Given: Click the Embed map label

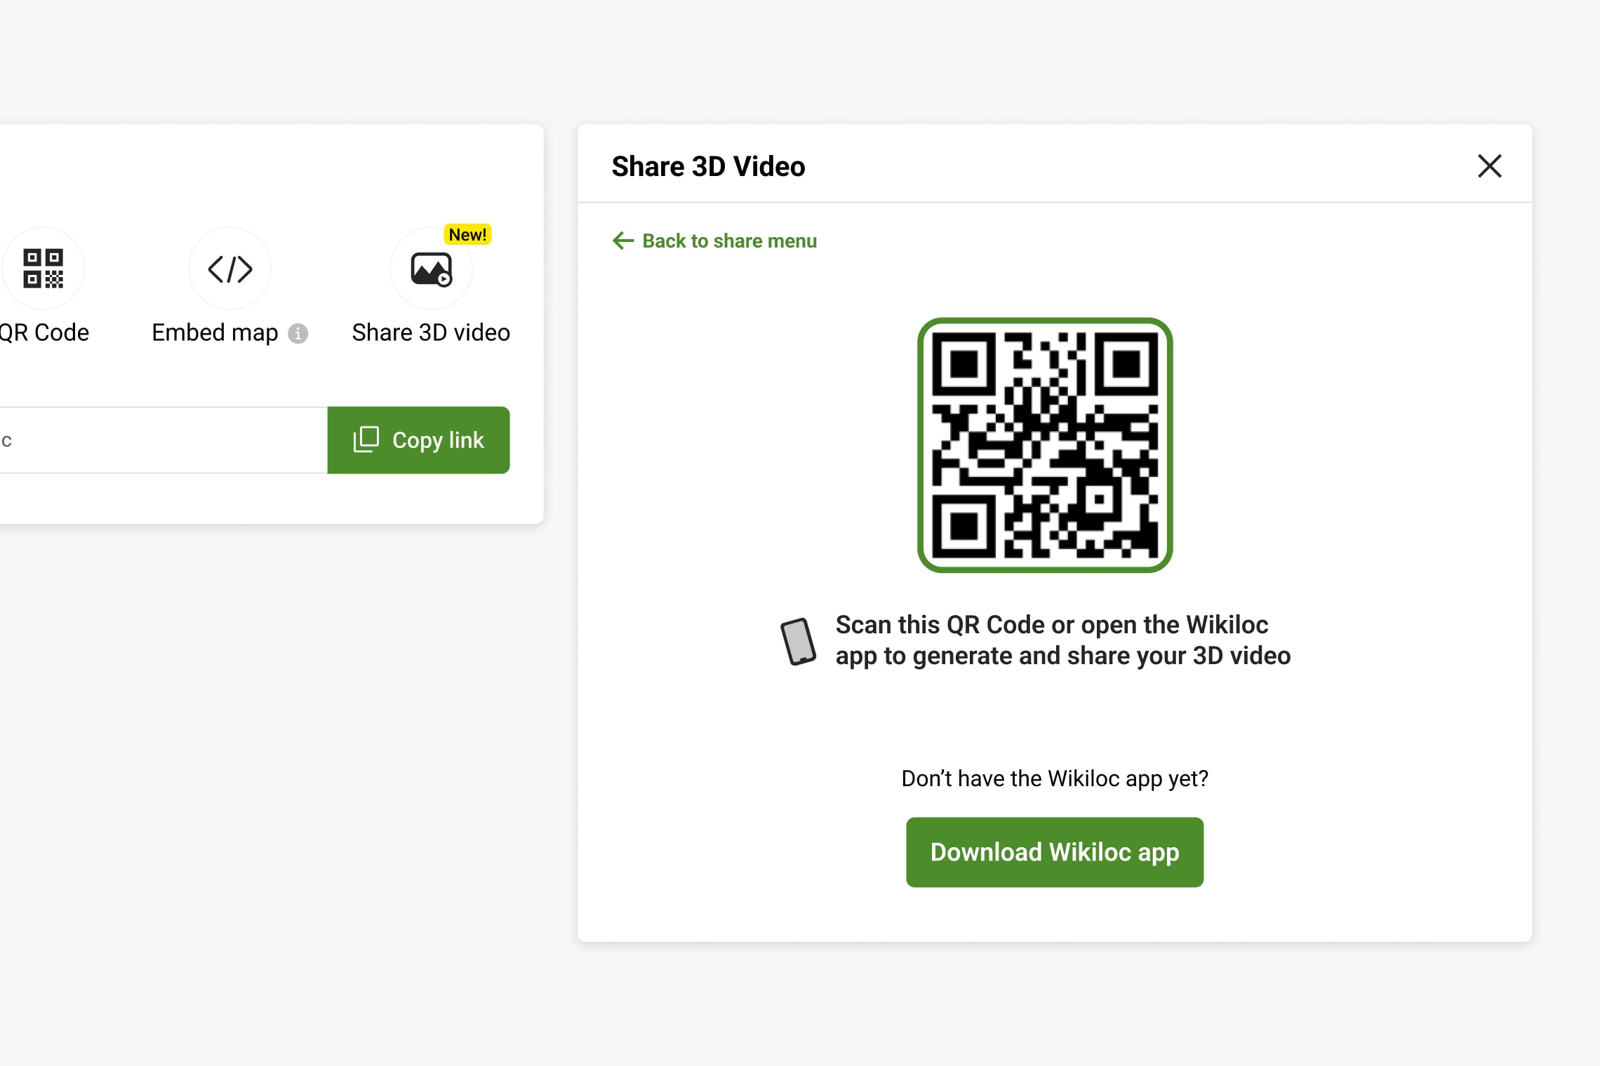Looking at the screenshot, I should click(215, 332).
